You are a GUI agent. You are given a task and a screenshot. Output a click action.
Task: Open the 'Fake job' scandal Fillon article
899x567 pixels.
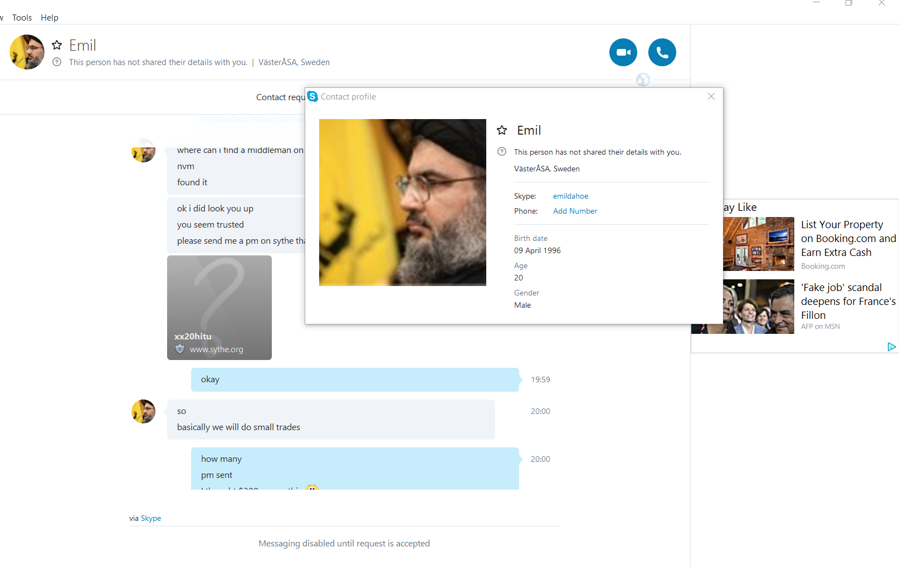point(848,302)
